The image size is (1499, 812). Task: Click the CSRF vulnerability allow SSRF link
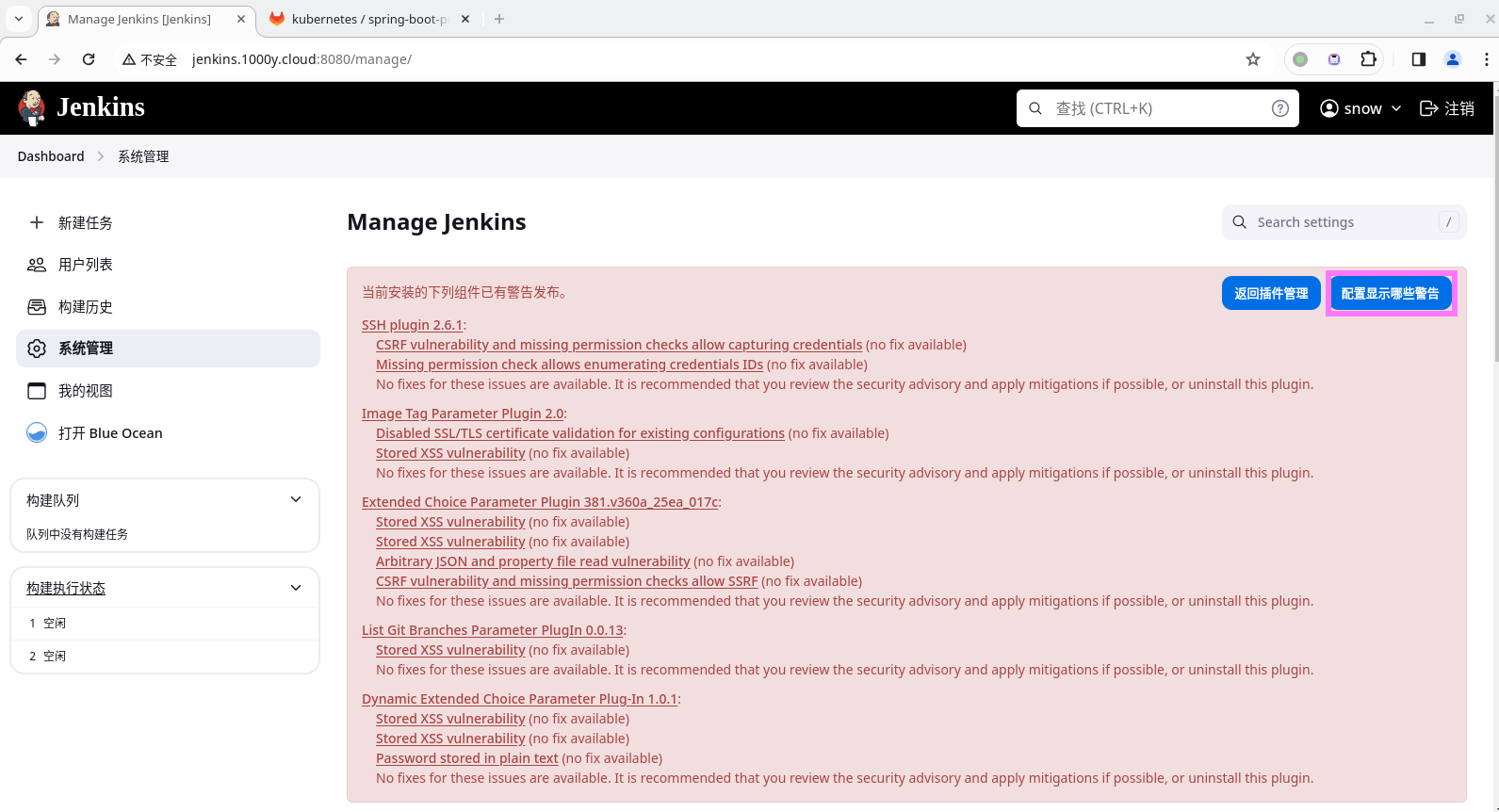tap(567, 581)
